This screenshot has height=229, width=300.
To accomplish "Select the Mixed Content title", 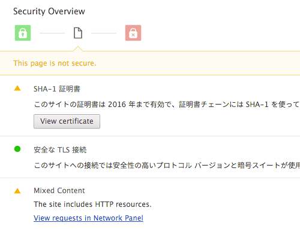I will tap(59, 191).
